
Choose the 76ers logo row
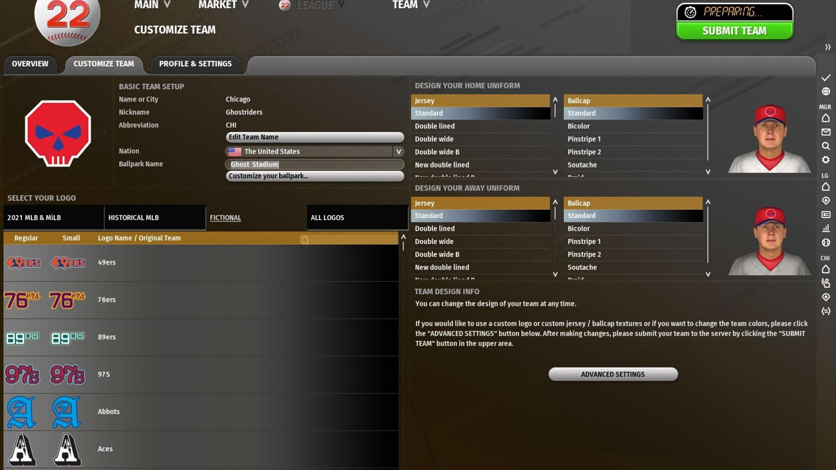pyautogui.click(x=201, y=300)
